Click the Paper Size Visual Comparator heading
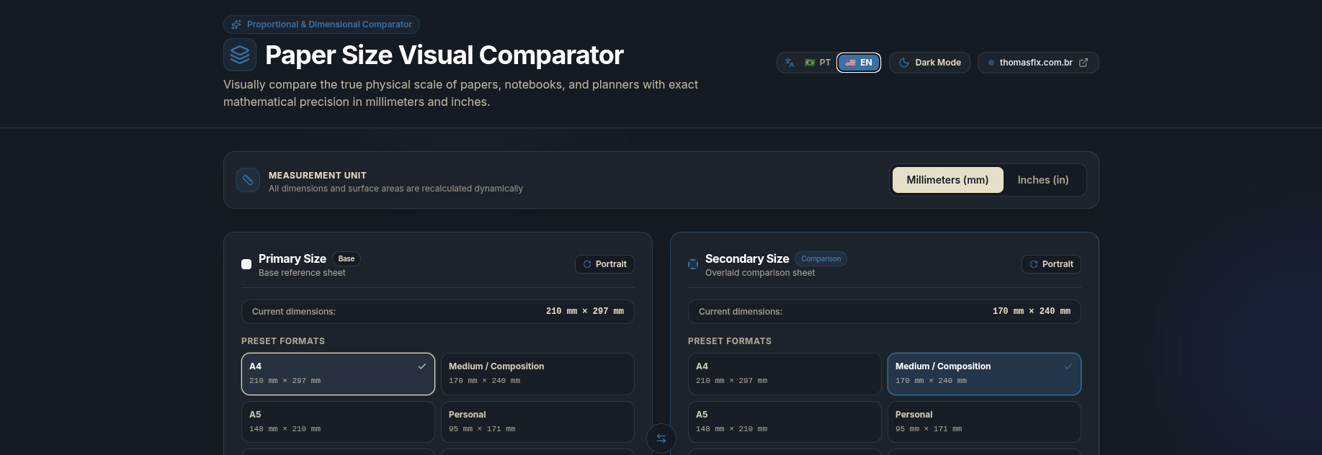Image resolution: width=1322 pixels, height=455 pixels. coord(445,55)
